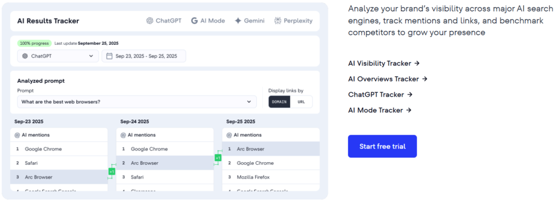554x207 pixels.
Task: Open the Sep 23 - Sep 25 date picker
Action: [144, 56]
